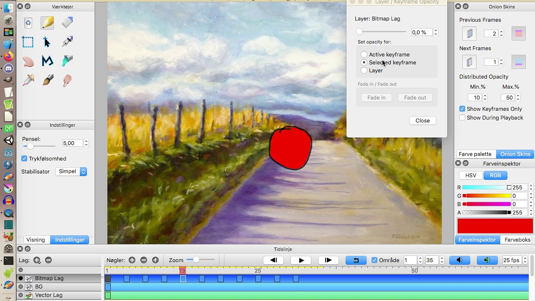Toggle Bitmap Lag layer visibility dot

point(20,278)
